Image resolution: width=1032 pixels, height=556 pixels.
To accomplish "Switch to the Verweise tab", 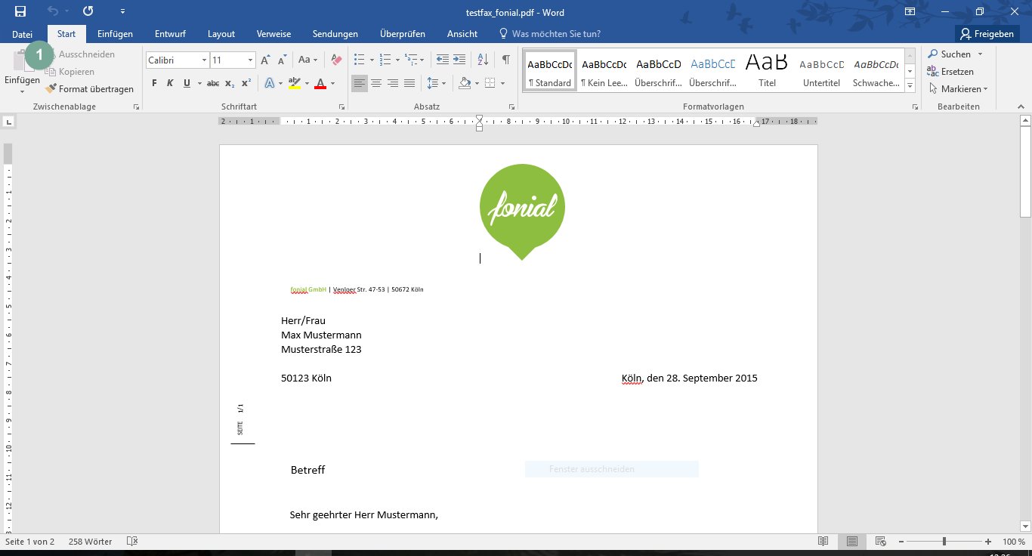I will (273, 34).
